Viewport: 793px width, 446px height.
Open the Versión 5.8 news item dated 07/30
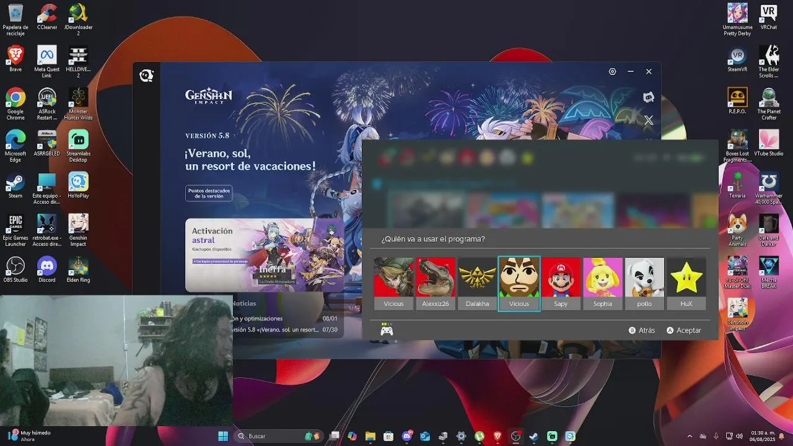coord(285,330)
